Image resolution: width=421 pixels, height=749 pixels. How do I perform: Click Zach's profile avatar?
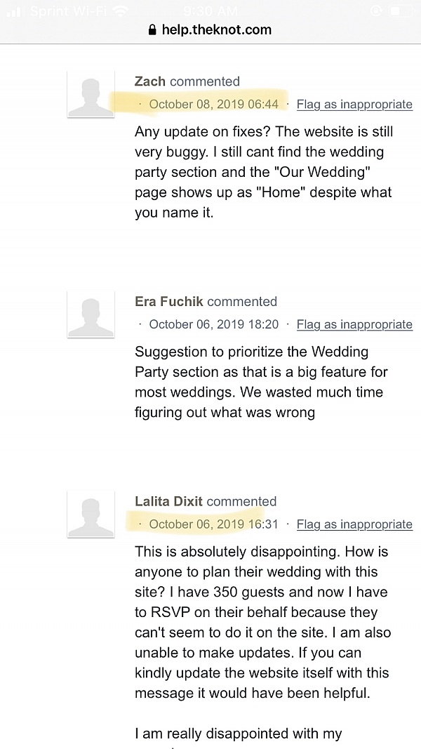pos(91,93)
